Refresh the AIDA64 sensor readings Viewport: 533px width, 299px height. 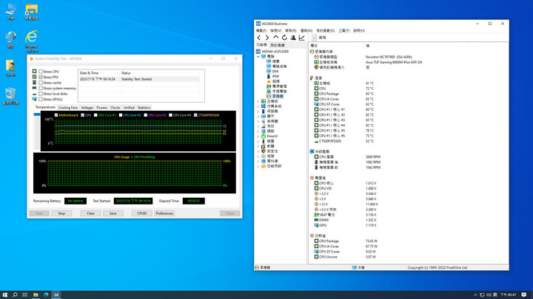(x=284, y=38)
